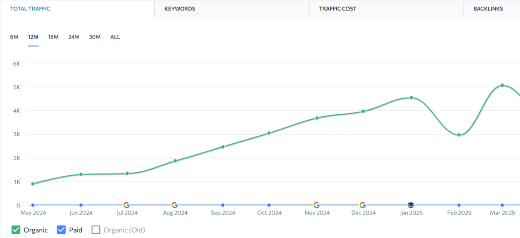
Task: Set time range to 6M
Action: tap(14, 37)
